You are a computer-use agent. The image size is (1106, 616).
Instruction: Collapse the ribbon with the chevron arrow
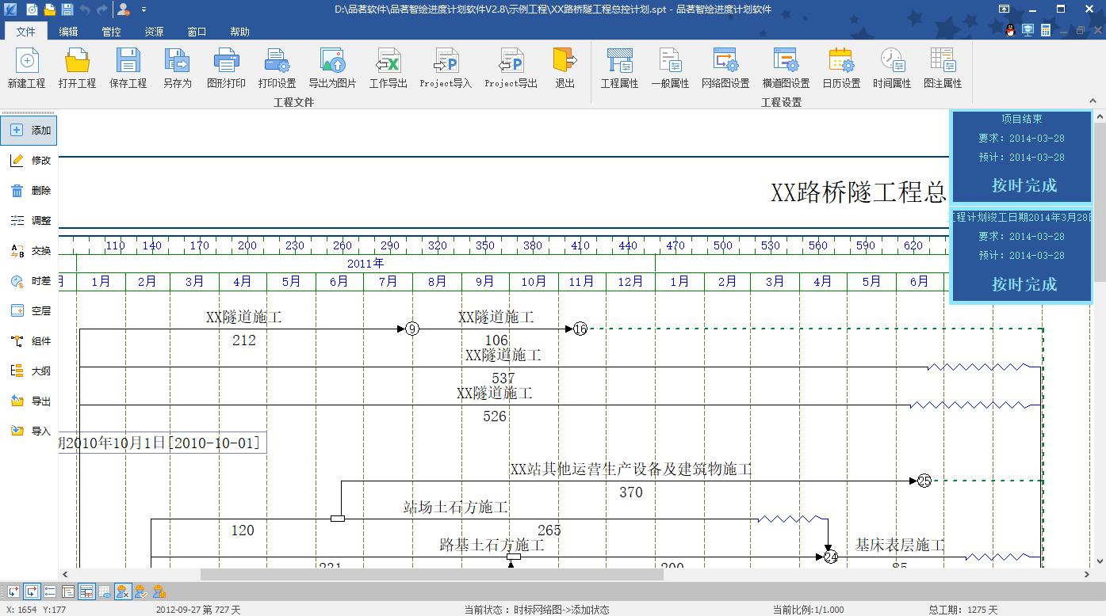[x=1093, y=101]
